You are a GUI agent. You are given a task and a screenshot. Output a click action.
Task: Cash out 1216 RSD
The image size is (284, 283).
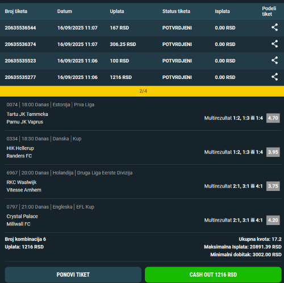pyautogui.click(x=213, y=274)
